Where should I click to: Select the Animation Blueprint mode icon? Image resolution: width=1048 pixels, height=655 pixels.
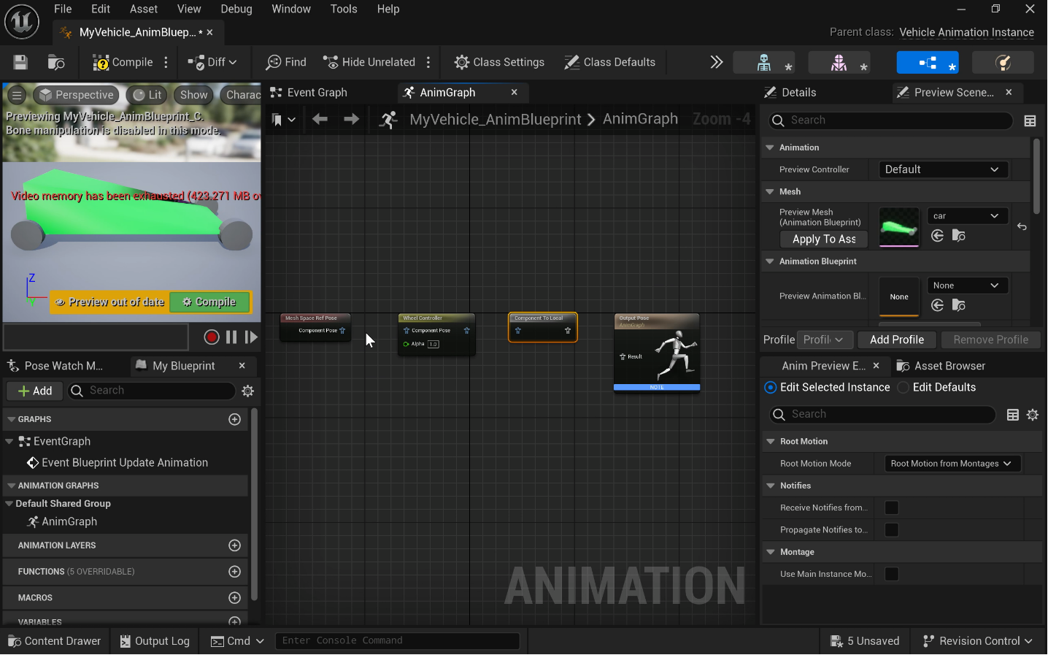tap(928, 64)
